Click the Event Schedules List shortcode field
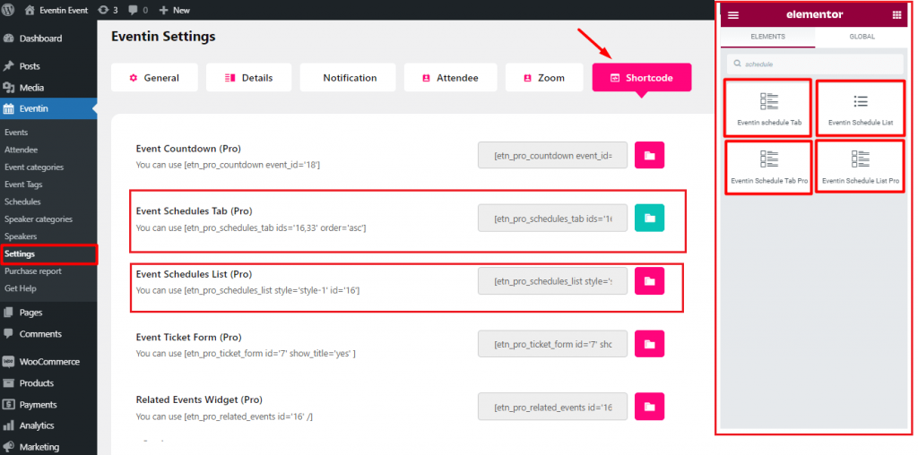The height and width of the screenshot is (455, 918). [x=552, y=280]
